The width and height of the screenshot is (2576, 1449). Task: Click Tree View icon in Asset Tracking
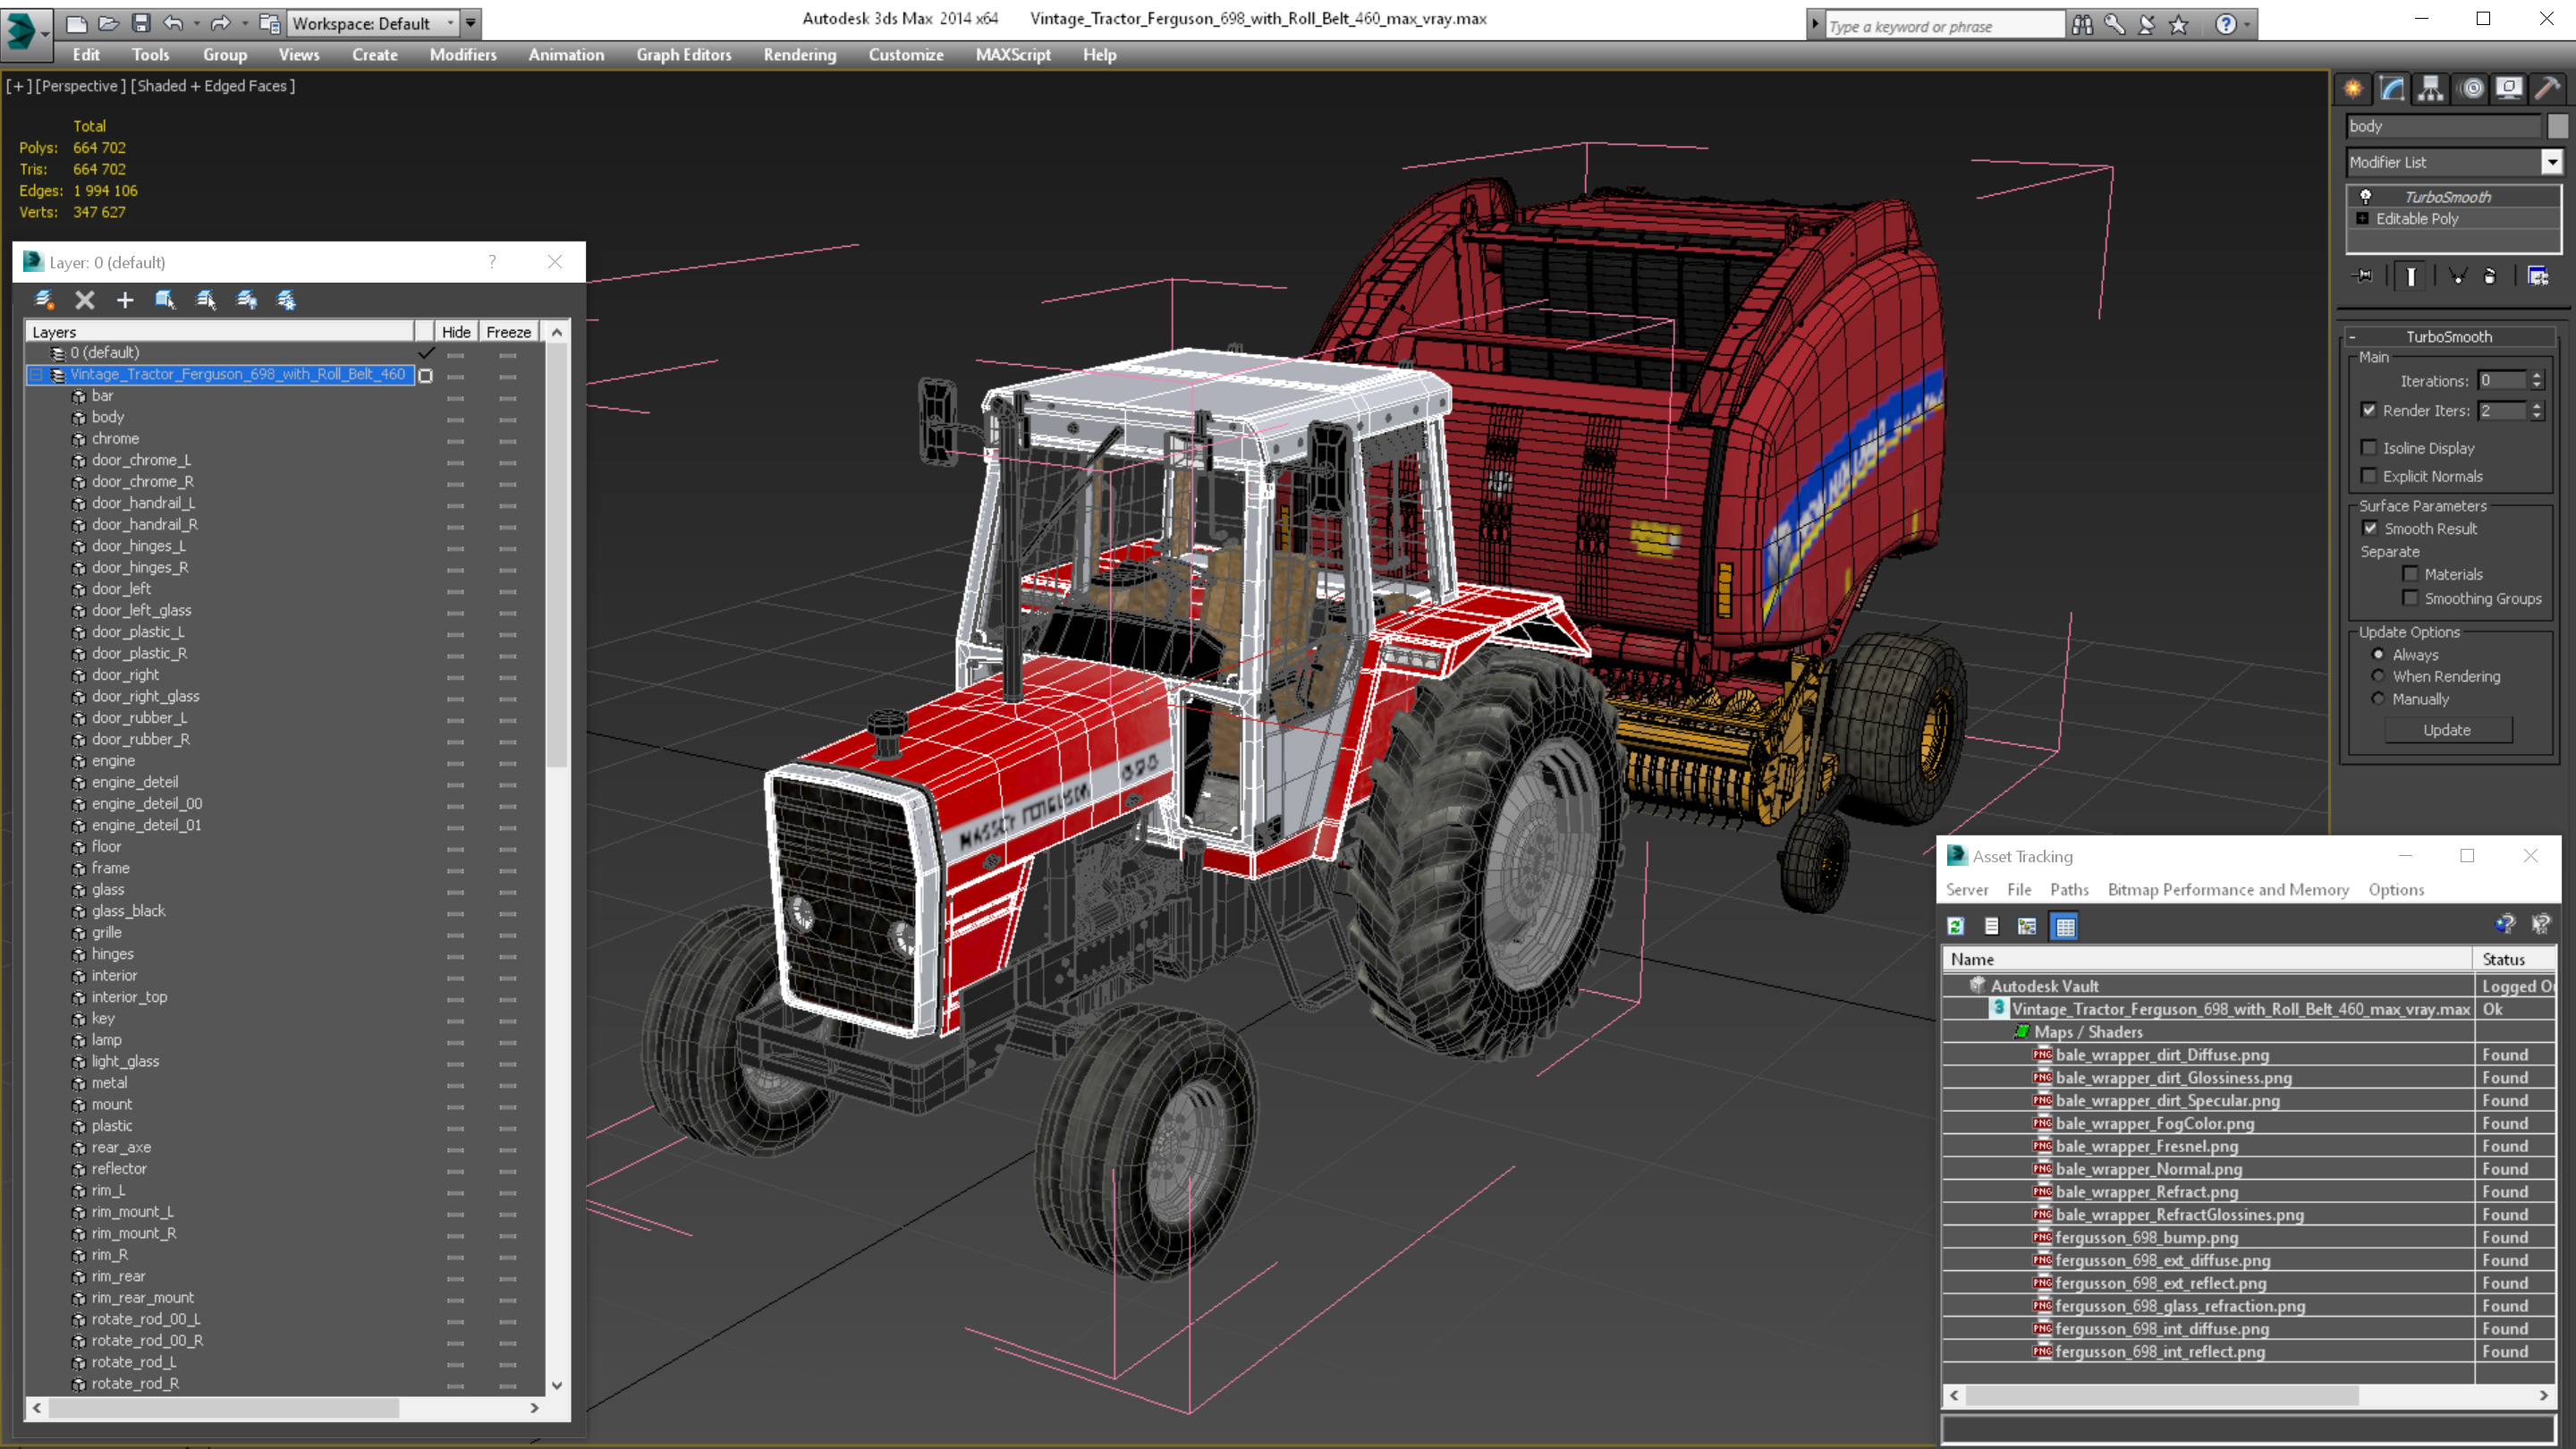click(x=2027, y=926)
